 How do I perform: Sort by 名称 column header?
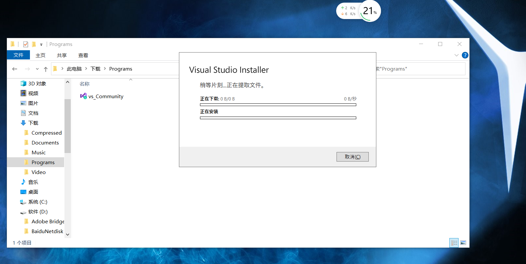tap(85, 84)
